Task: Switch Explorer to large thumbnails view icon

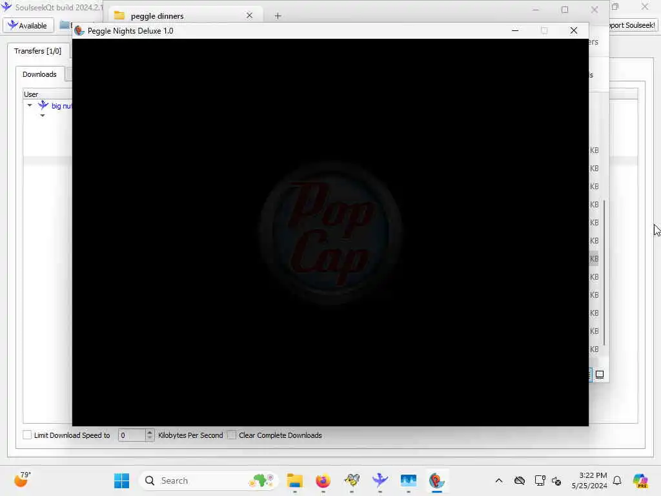Action: [600, 374]
